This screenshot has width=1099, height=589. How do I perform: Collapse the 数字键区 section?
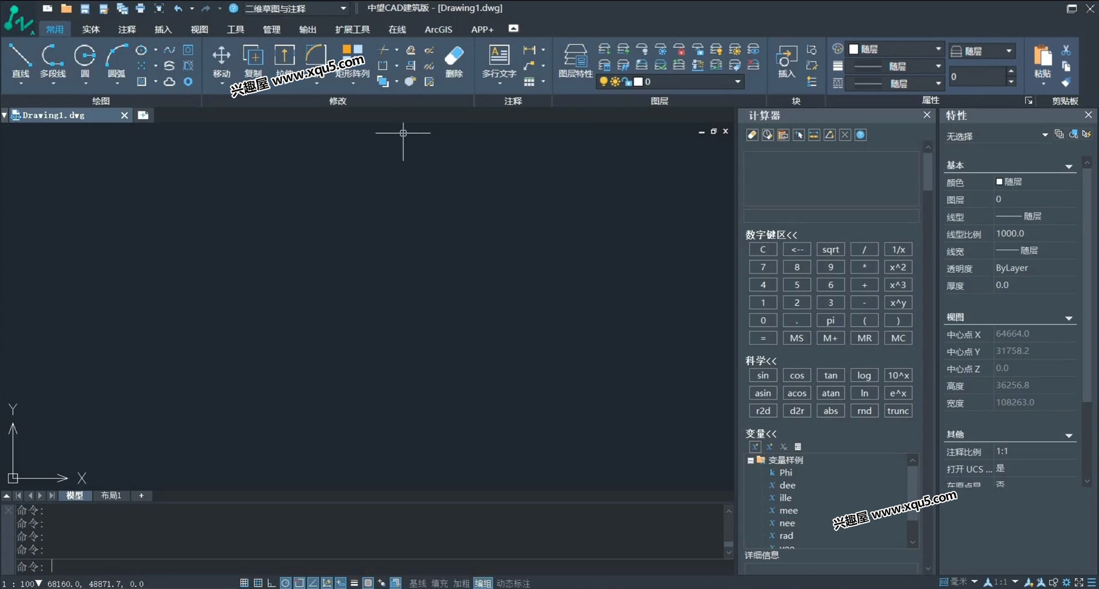(x=771, y=235)
